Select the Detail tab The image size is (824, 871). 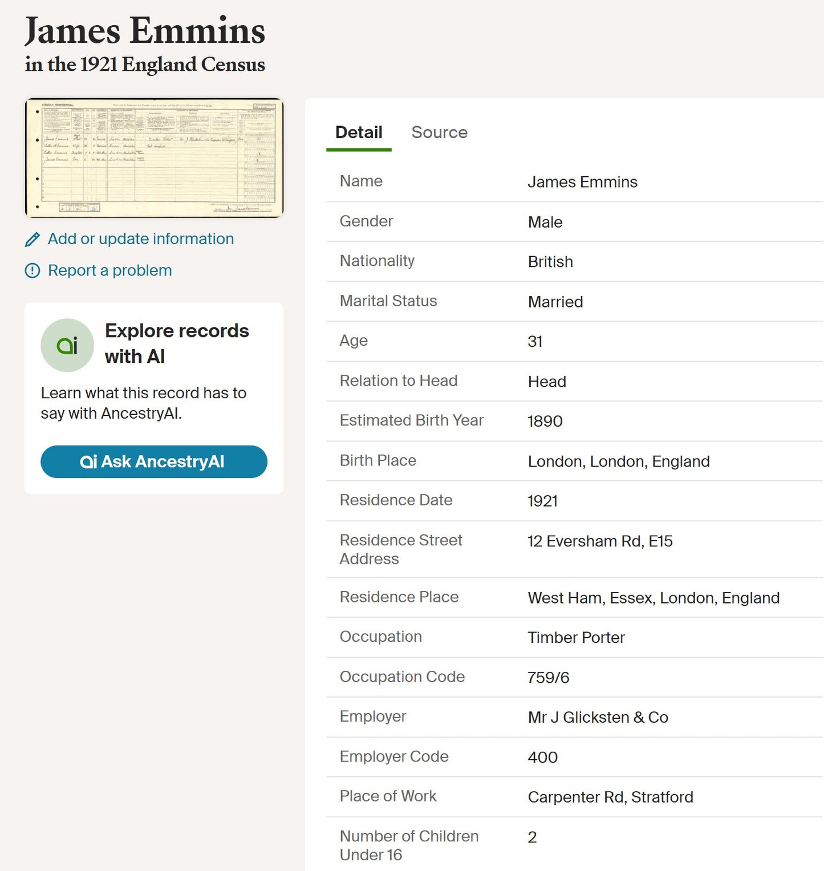click(359, 132)
